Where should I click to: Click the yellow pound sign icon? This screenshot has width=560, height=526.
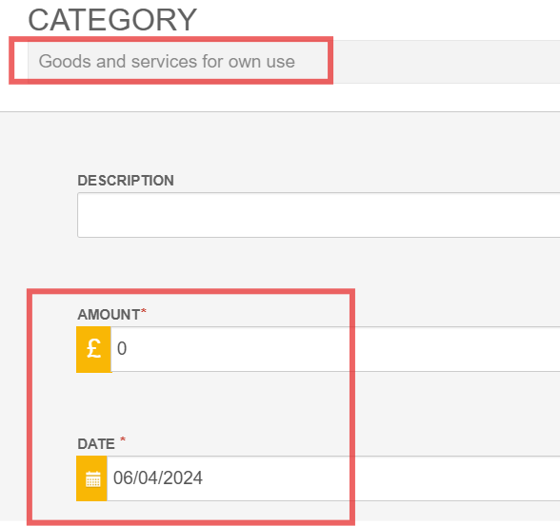(x=94, y=349)
